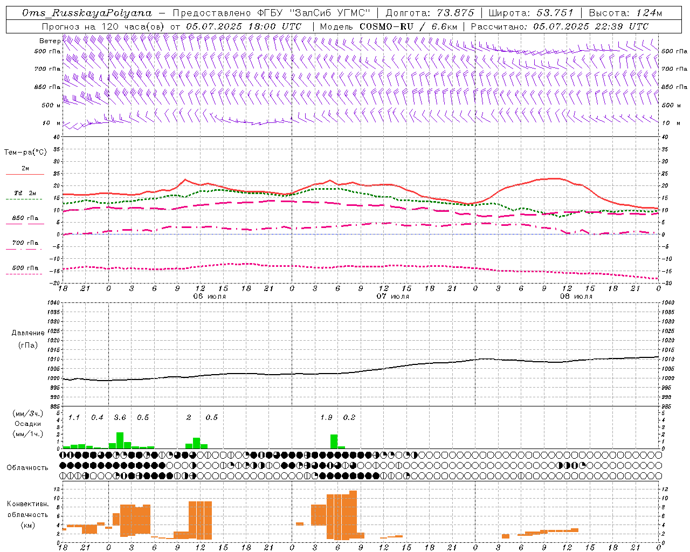Click the 'Td 2м' dew point legend label

pos(25,193)
